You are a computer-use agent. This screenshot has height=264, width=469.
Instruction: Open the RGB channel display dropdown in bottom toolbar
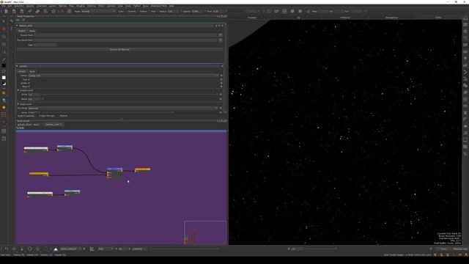pyautogui.click(x=106, y=249)
